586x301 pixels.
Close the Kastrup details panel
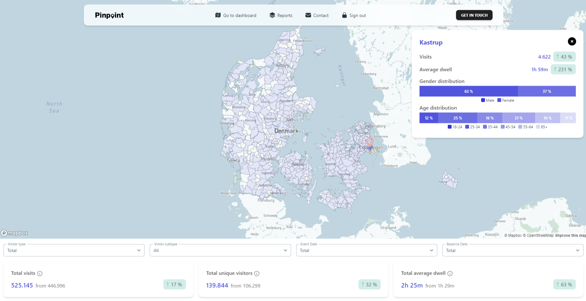point(572,42)
